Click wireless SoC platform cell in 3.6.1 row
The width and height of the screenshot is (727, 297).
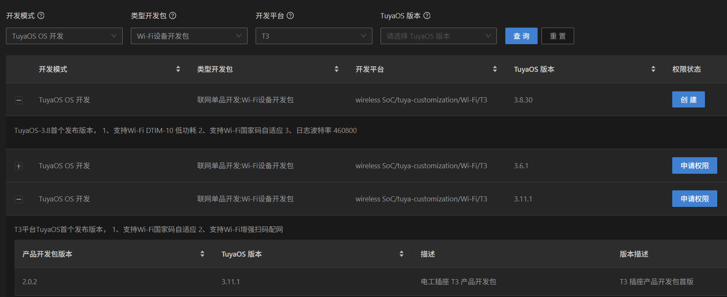(x=421, y=166)
